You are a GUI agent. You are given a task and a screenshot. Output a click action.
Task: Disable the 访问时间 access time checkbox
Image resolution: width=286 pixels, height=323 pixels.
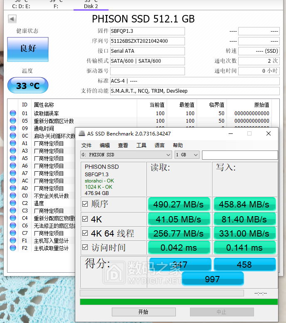tap(85, 248)
